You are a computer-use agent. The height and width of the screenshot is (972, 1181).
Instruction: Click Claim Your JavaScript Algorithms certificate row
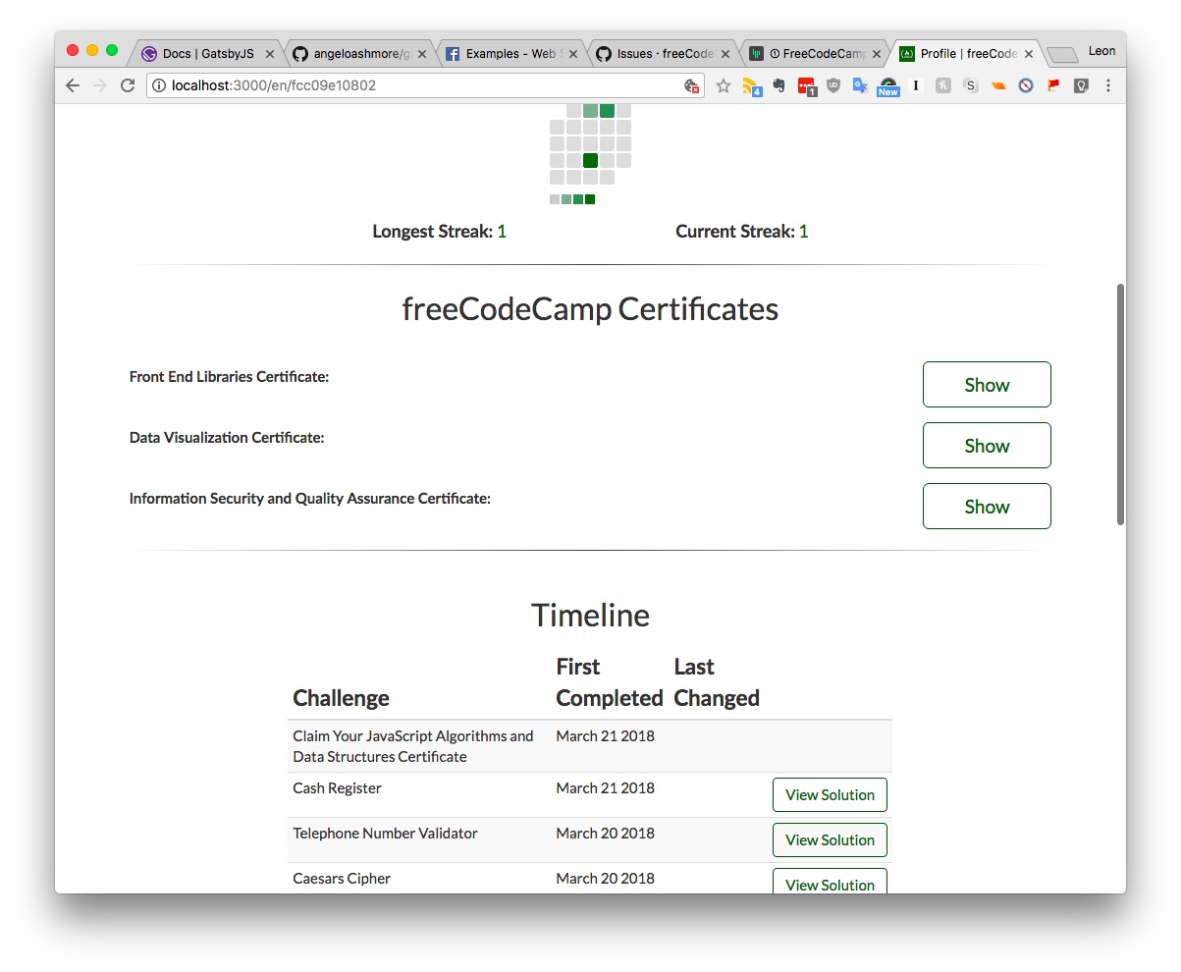coord(590,746)
